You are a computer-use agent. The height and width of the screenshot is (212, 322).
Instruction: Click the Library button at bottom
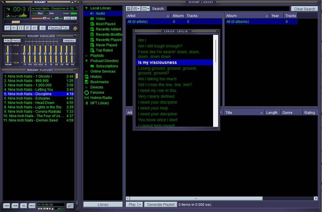(103, 205)
